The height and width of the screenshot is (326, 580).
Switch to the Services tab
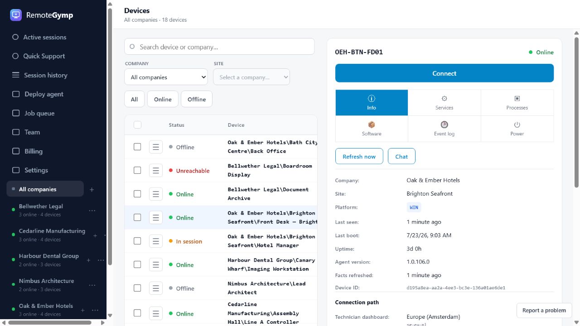click(x=445, y=103)
